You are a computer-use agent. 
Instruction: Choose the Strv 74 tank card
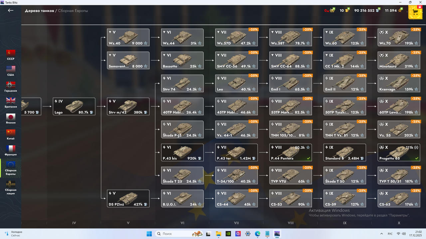click(182, 84)
